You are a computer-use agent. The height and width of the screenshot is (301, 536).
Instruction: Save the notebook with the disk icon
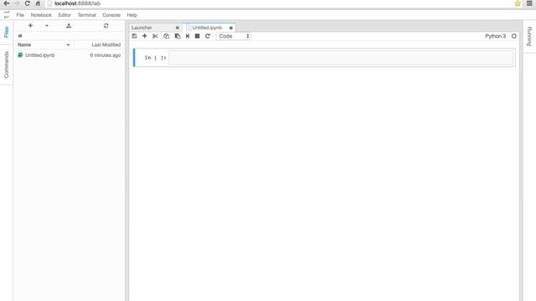[134, 36]
